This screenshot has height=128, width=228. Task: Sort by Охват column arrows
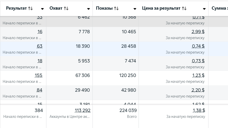(66, 8)
